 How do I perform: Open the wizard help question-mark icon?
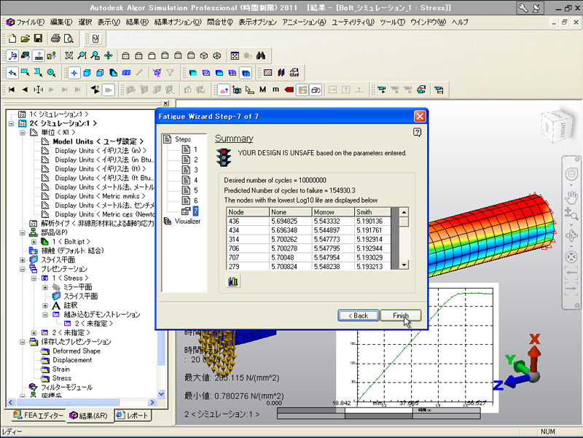pyautogui.click(x=418, y=132)
